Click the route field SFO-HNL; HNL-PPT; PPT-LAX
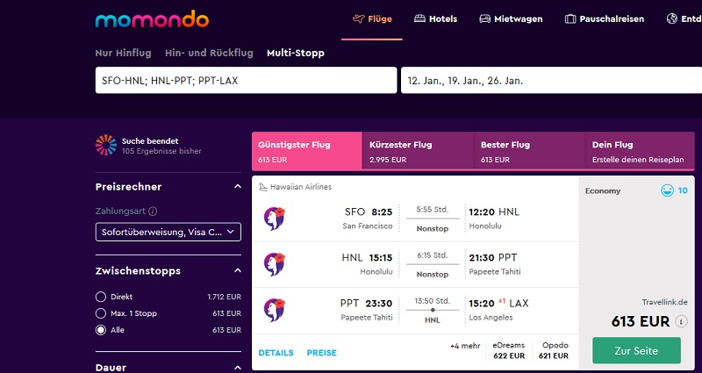 click(x=247, y=81)
